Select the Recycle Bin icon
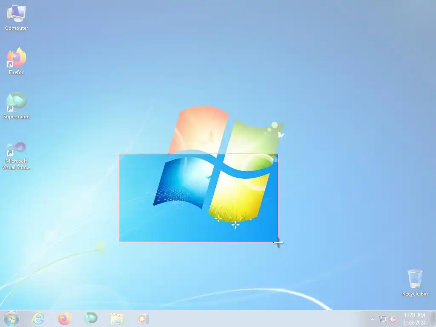This screenshot has height=327, width=436. (415, 283)
